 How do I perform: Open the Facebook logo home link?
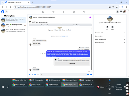pyautogui.click(x=3, y=12)
